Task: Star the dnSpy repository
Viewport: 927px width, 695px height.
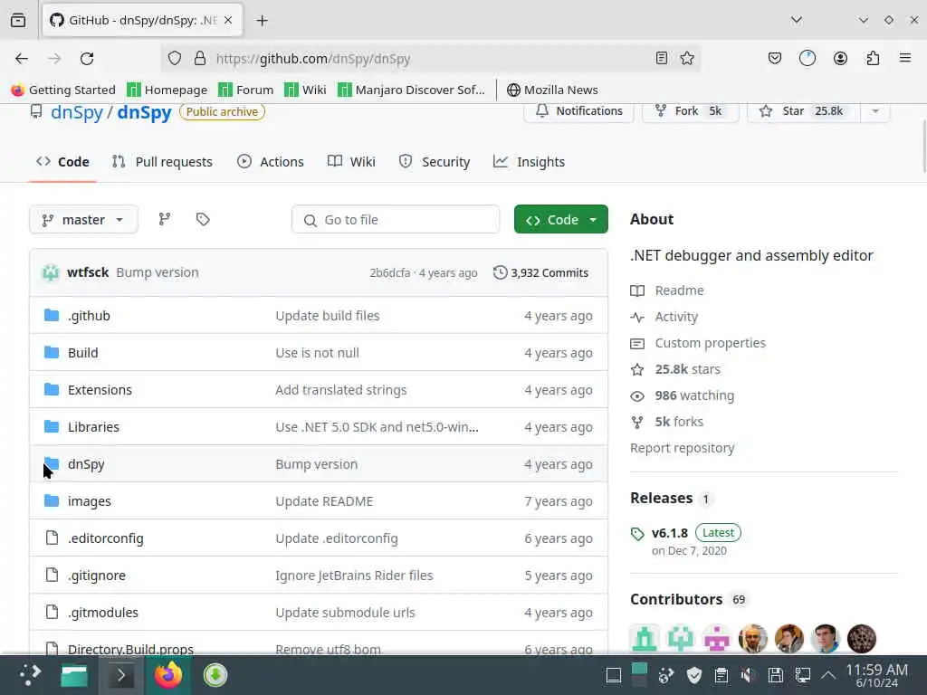Action: [804, 111]
